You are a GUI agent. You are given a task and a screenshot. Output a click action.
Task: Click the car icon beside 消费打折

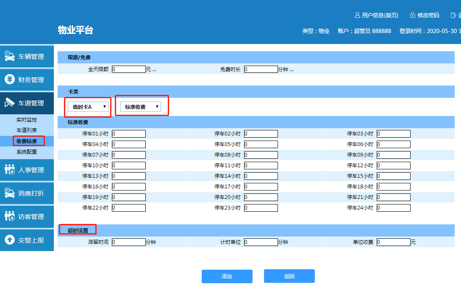[x=10, y=193]
